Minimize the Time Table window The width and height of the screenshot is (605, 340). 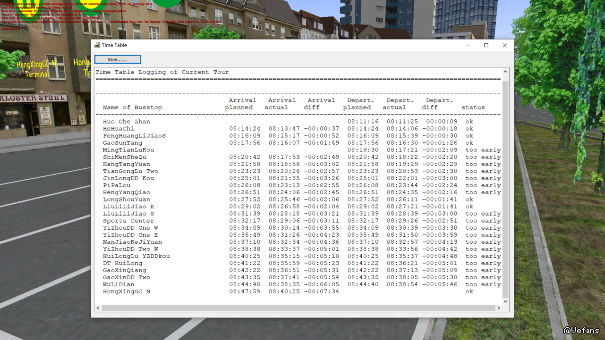click(468, 45)
